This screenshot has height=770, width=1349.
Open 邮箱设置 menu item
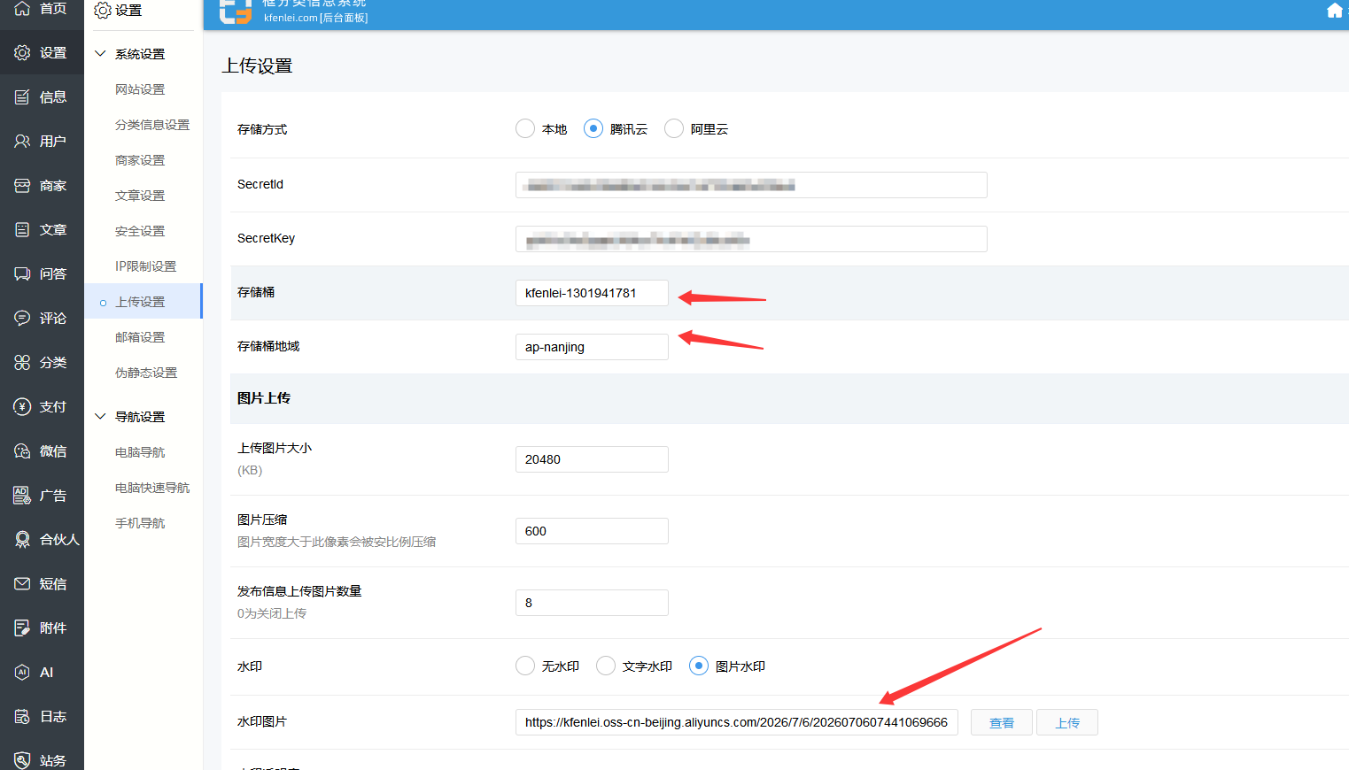(140, 337)
